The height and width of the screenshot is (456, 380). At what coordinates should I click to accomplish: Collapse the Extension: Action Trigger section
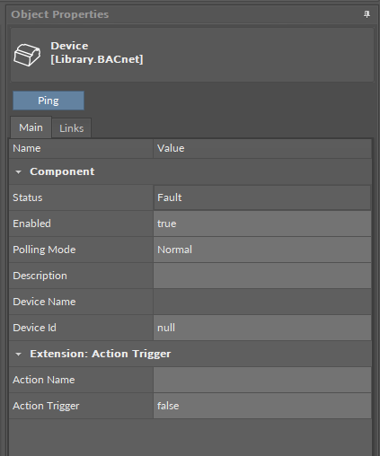18,355
